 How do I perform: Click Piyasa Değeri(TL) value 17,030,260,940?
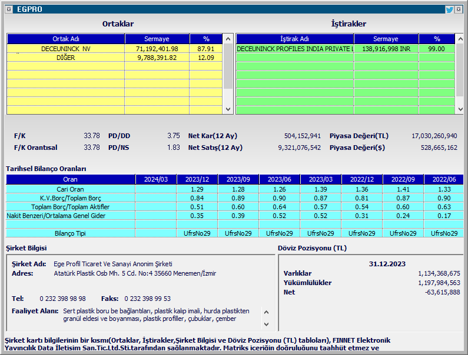click(x=434, y=136)
